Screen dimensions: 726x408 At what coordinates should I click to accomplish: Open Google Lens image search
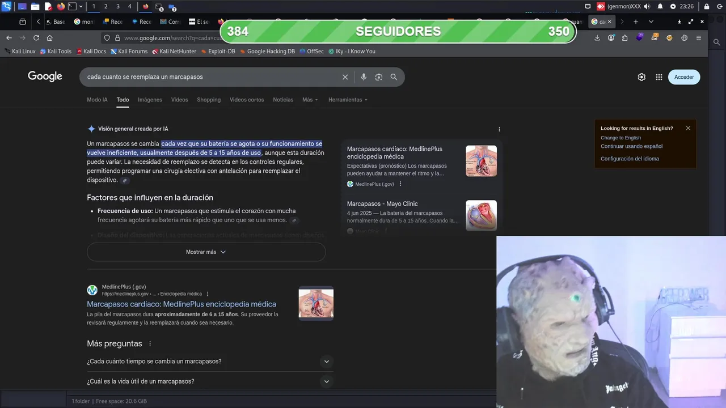pos(379,77)
